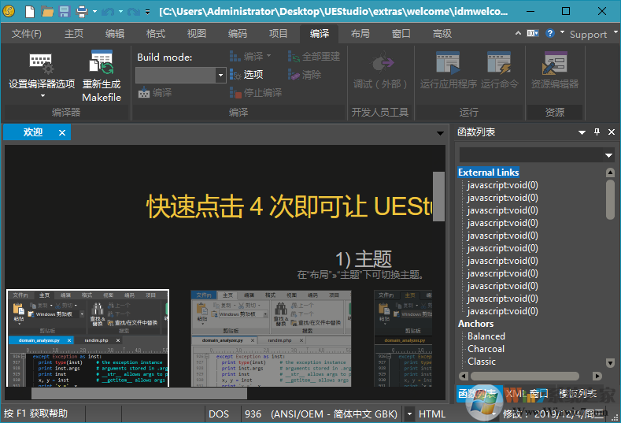Select External Links tree node

tap(488, 173)
